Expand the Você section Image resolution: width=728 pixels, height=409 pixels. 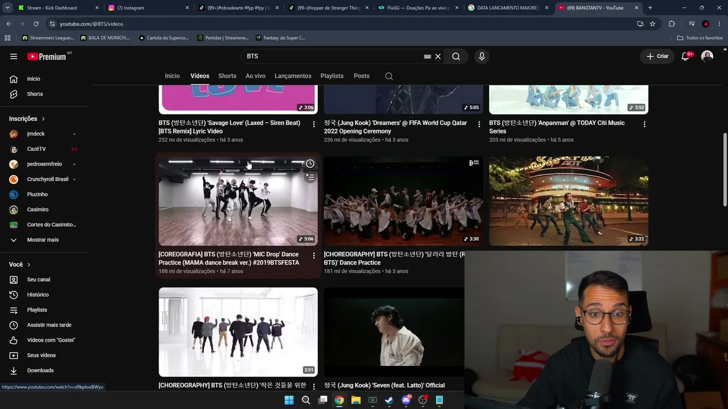pyautogui.click(x=19, y=265)
